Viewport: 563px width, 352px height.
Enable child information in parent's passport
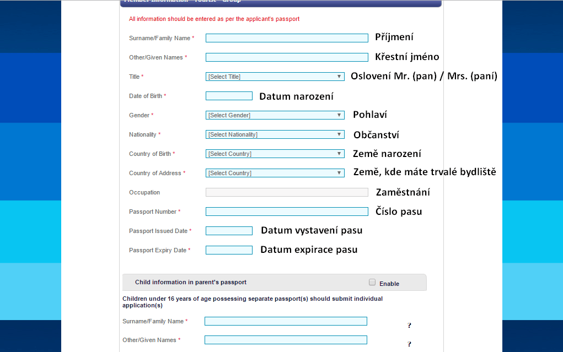click(372, 283)
